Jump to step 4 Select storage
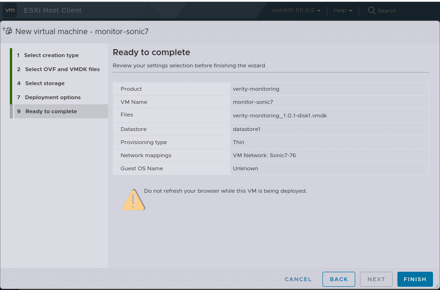 45,83
